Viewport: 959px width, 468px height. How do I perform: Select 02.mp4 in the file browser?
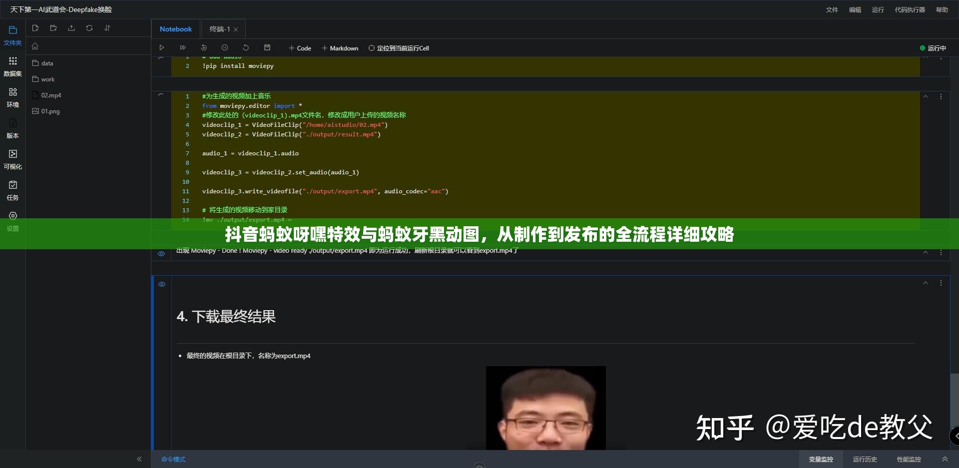point(51,95)
